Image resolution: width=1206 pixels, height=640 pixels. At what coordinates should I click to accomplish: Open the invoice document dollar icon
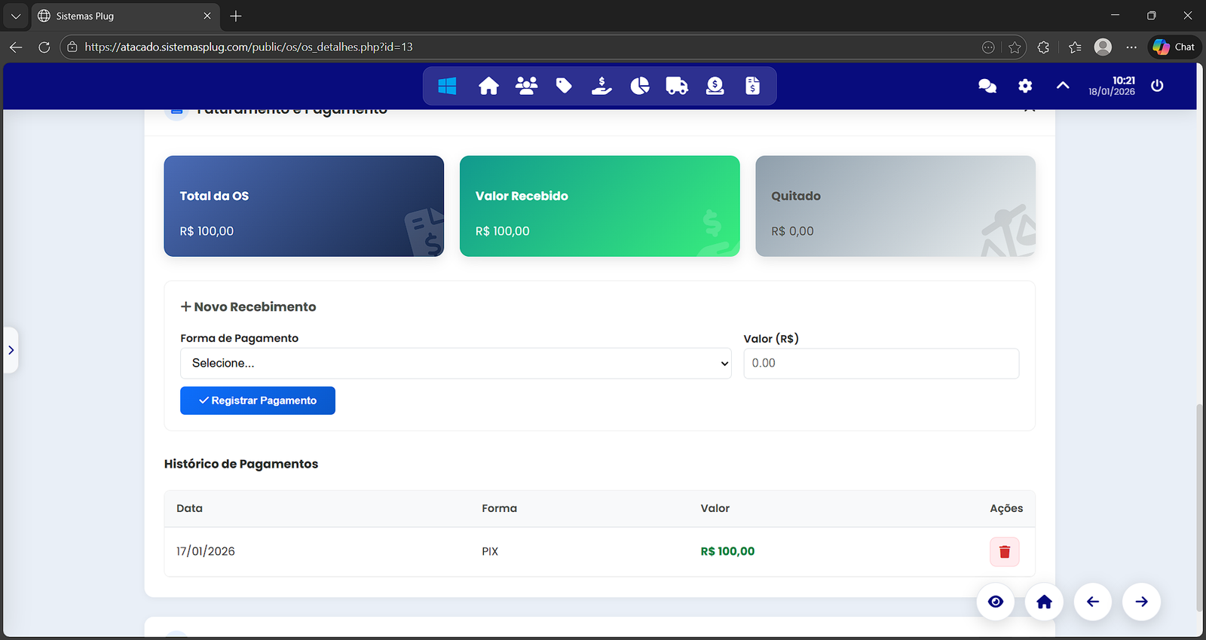point(752,86)
